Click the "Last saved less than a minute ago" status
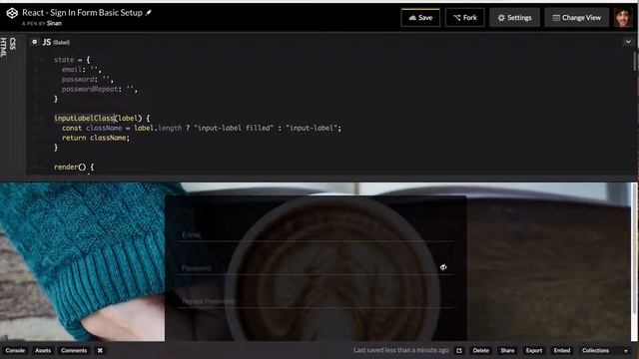This screenshot has width=639, height=359. pyautogui.click(x=400, y=350)
